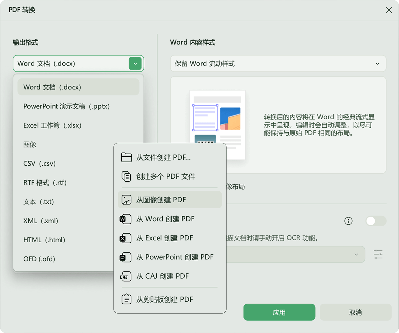Image resolution: width=399 pixels, height=333 pixels.
Task: Open the 输出格式 dropdown arrow
Action: 135,63
